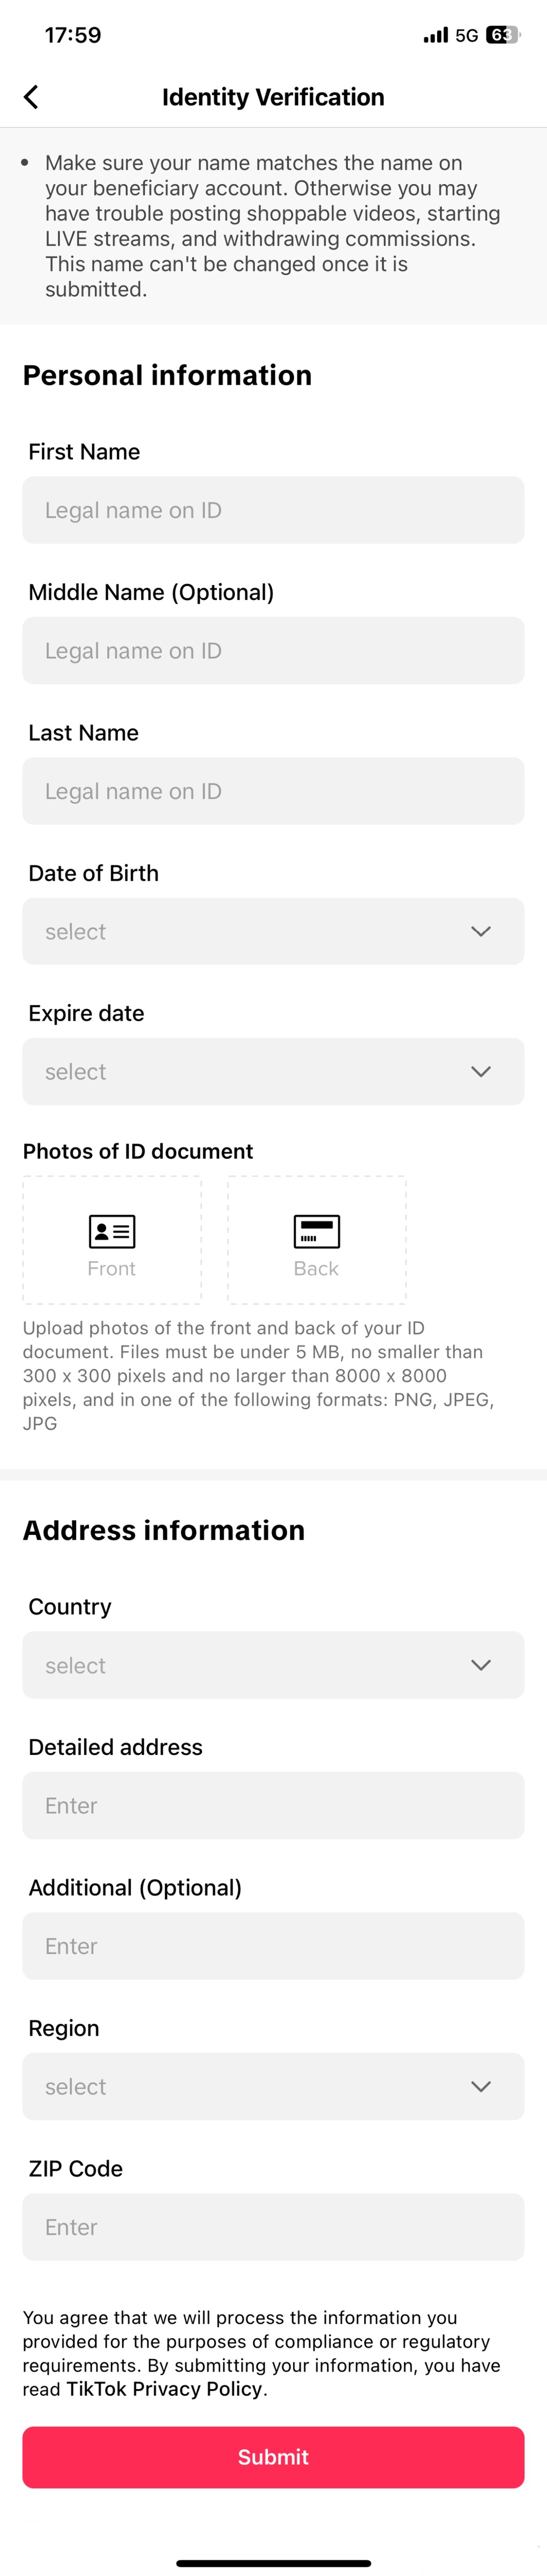
Task: Expand the Country dropdown
Action: pos(273,1665)
